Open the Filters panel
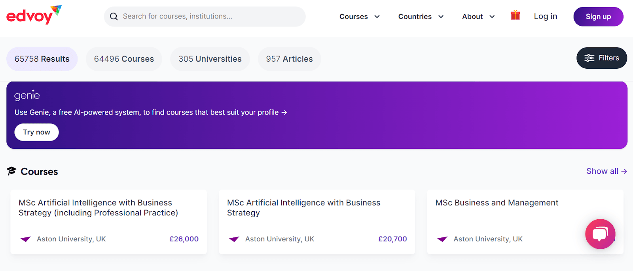This screenshot has width=633, height=271. click(602, 58)
